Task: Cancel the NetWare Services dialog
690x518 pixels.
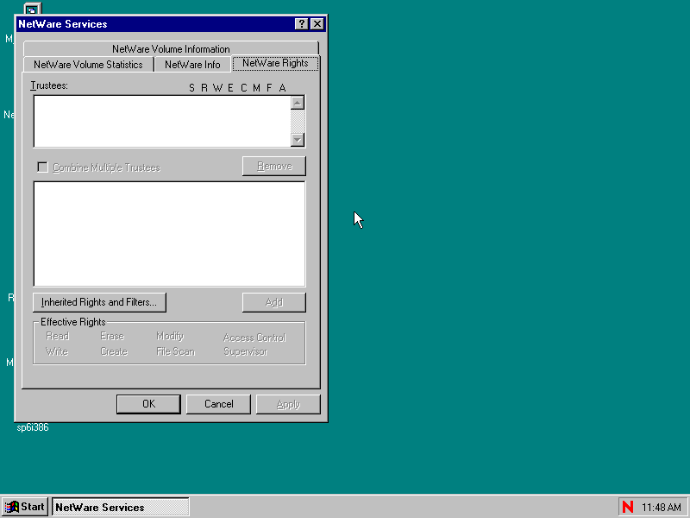Action: coord(219,404)
